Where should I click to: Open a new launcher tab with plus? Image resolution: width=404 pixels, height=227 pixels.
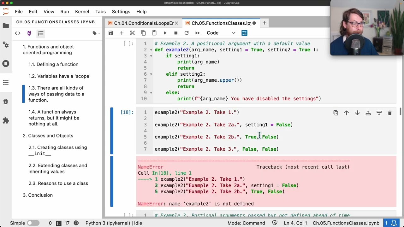264,23
